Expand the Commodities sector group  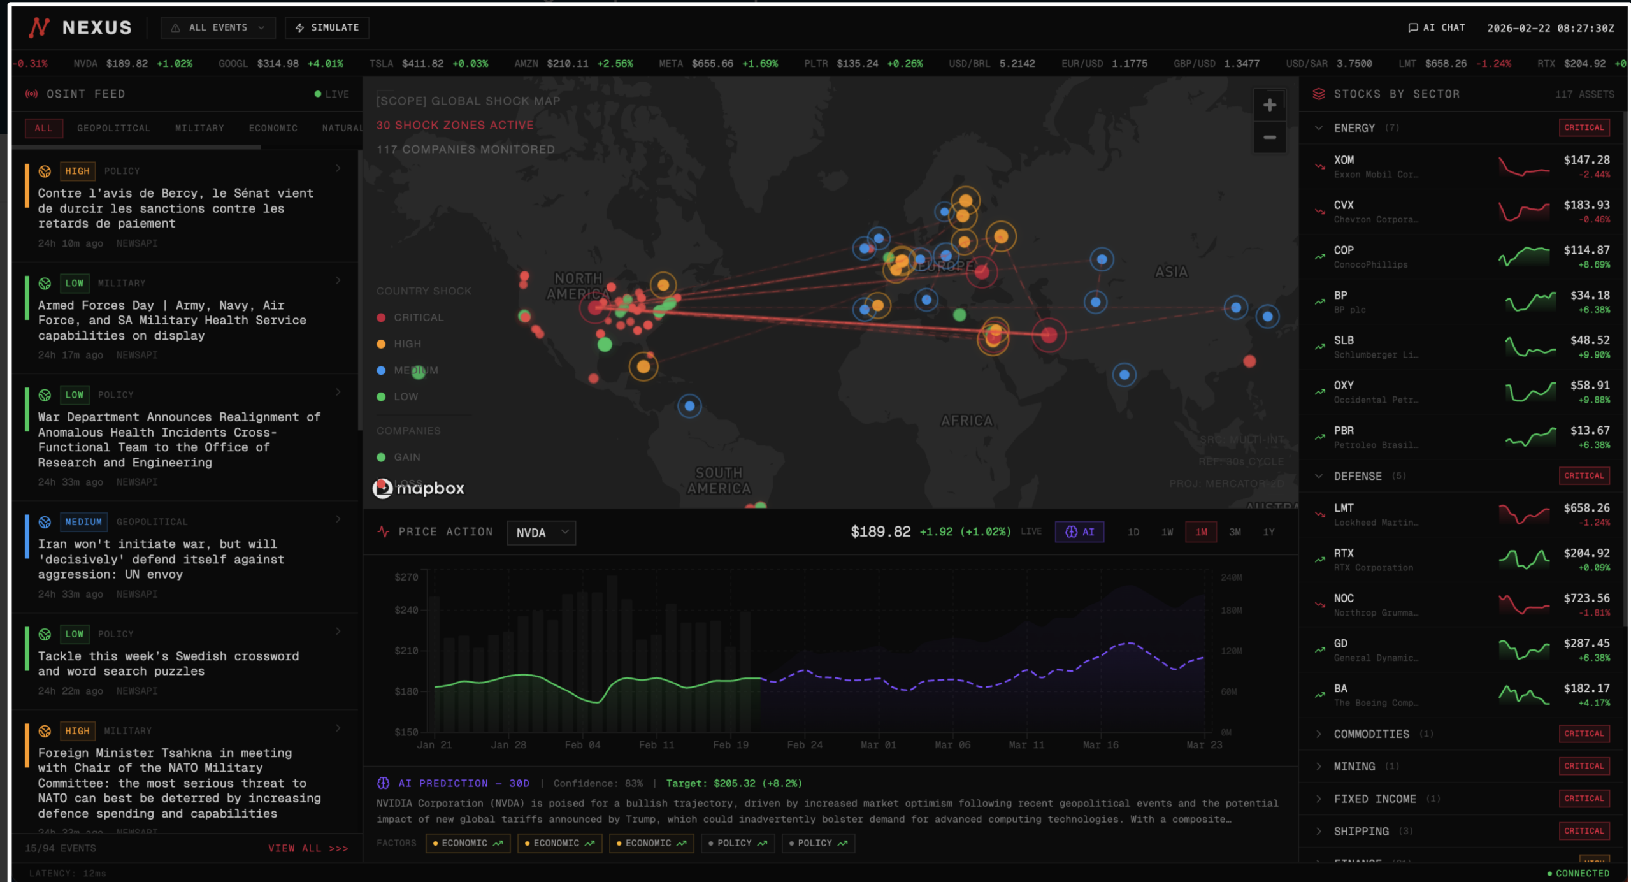click(x=1371, y=734)
